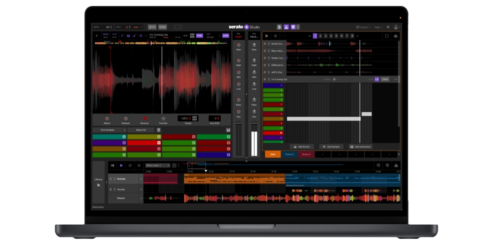Switch to keyboard mode piano icon
This screenshot has height=246, width=493.
228,130
